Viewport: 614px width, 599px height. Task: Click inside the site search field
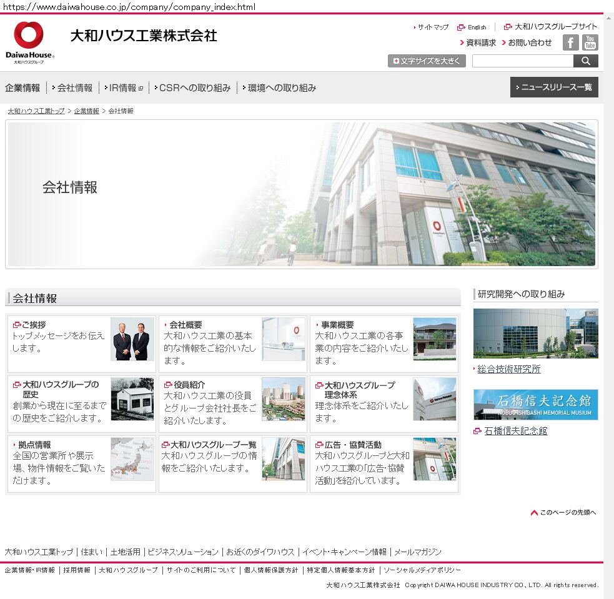click(522, 61)
